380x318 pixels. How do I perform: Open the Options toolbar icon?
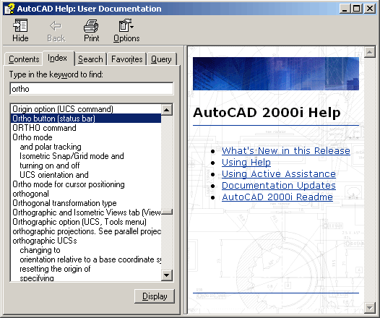pos(126,25)
